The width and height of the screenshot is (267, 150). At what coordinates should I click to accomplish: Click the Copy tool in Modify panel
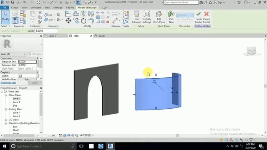pos(76,21)
